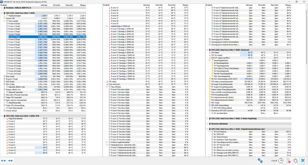
Task: Expand the Kritikus maghőmérséklet row
Action: coord(107,142)
